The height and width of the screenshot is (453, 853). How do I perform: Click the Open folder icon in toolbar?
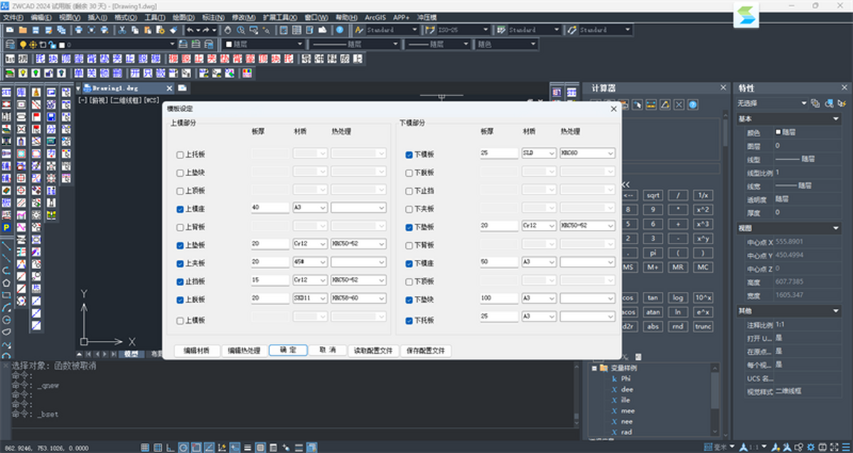[x=23, y=30]
